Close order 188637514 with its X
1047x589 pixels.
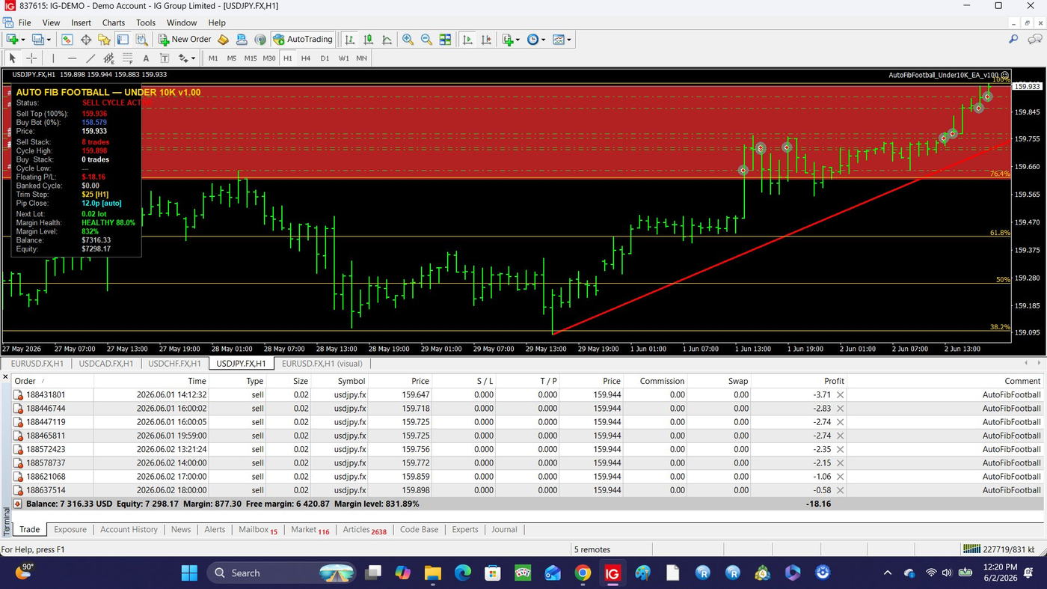840,490
